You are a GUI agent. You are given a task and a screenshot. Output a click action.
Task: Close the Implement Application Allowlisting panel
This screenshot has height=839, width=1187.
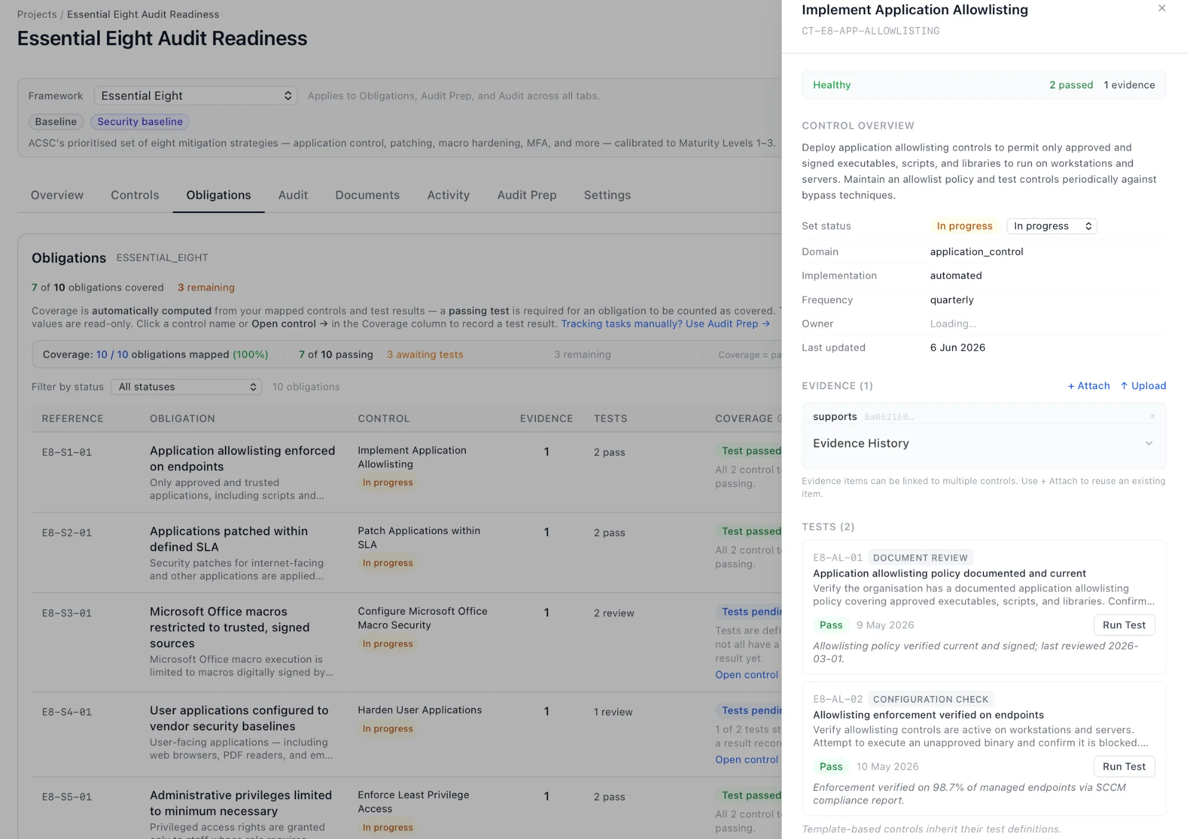(1161, 8)
